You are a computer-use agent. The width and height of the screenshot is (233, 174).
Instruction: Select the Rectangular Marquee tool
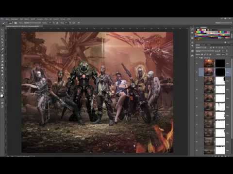click(2, 33)
